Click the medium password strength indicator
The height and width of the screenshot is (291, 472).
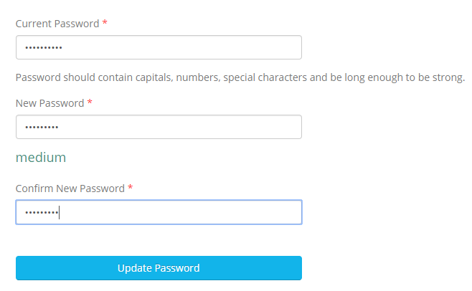[41, 158]
